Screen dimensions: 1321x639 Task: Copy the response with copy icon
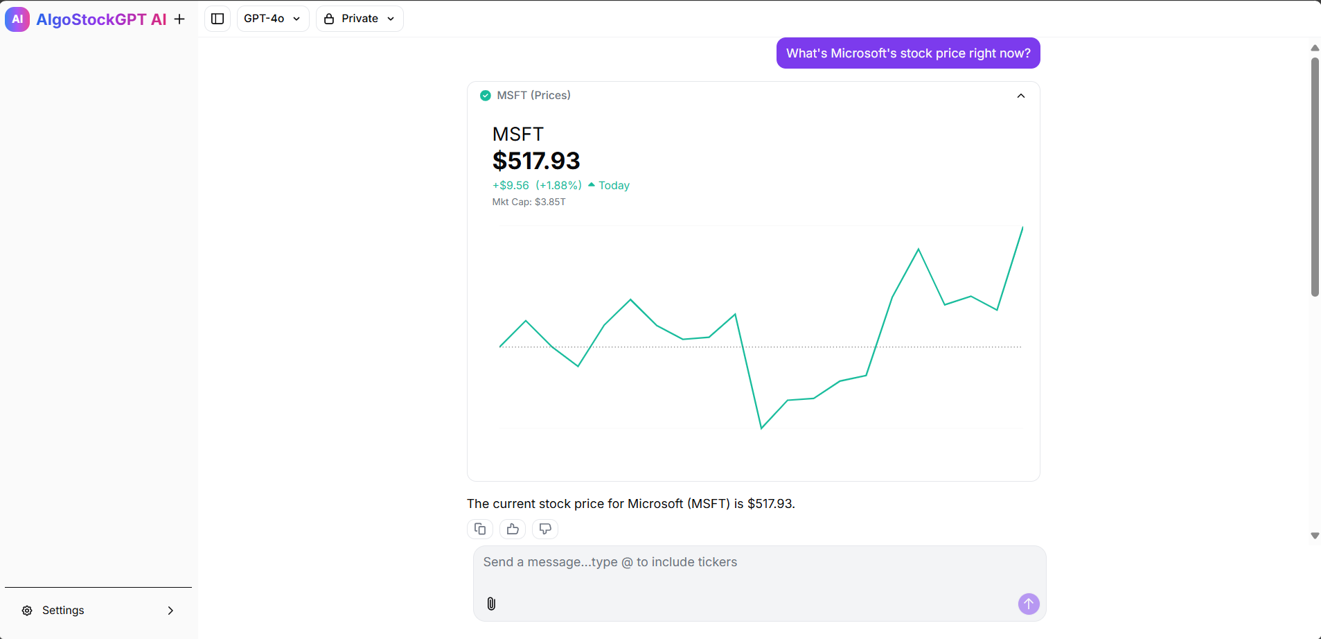click(x=480, y=529)
